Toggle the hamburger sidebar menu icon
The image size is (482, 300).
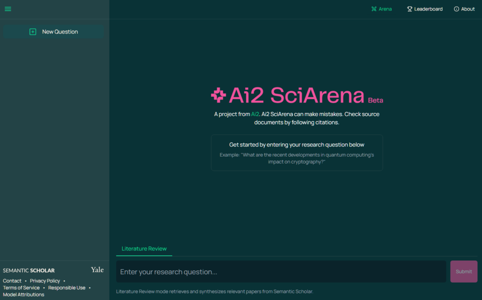(8, 9)
